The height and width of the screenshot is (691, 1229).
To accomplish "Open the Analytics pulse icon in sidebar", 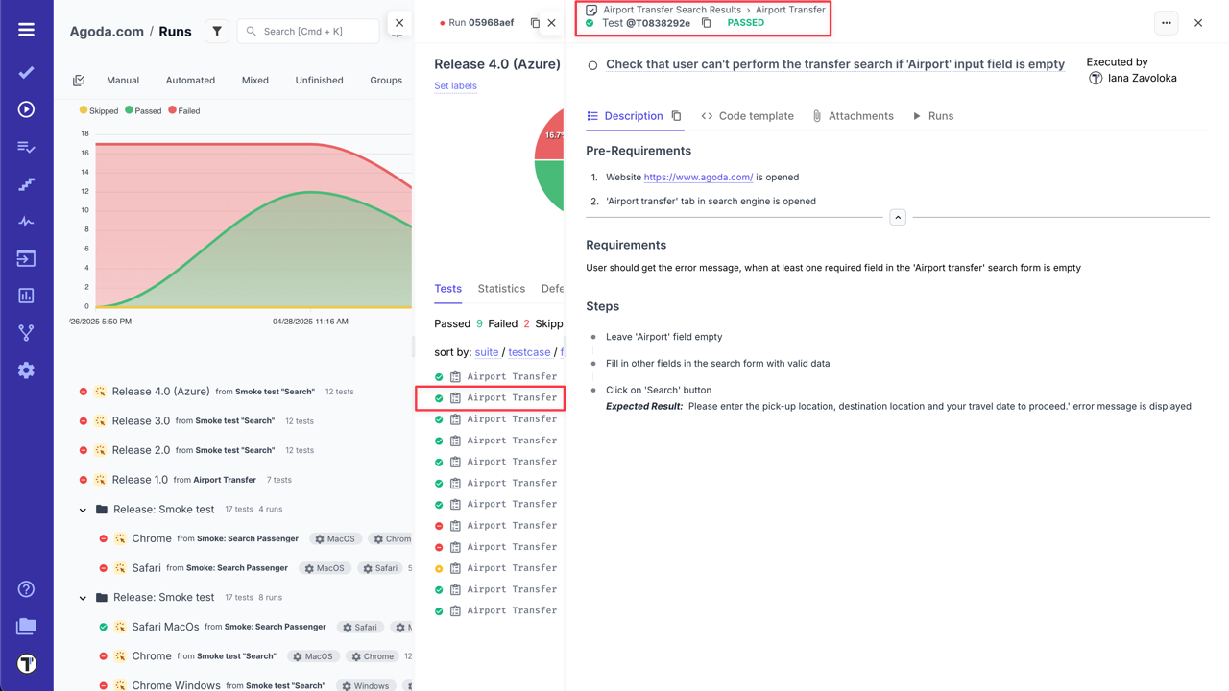I will (x=26, y=221).
